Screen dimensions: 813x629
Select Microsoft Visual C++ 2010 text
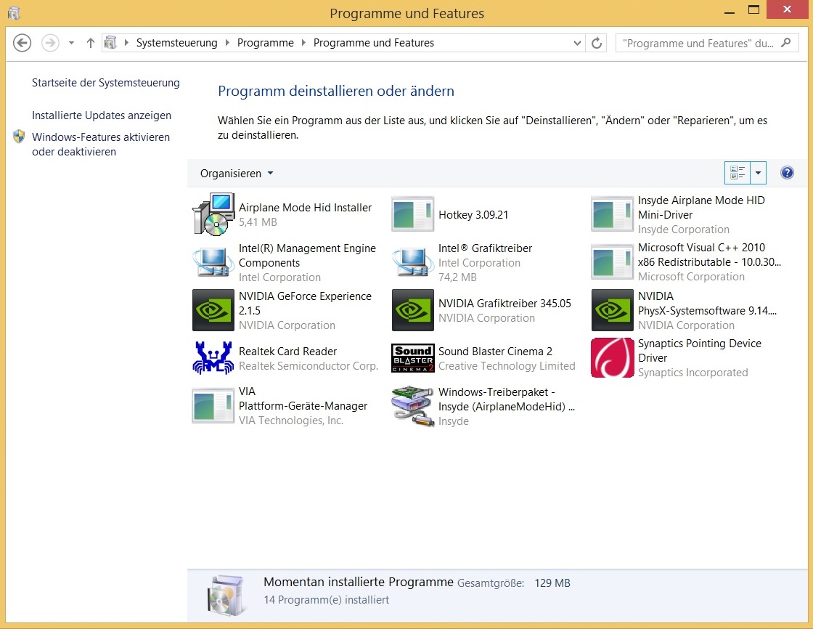point(709,255)
